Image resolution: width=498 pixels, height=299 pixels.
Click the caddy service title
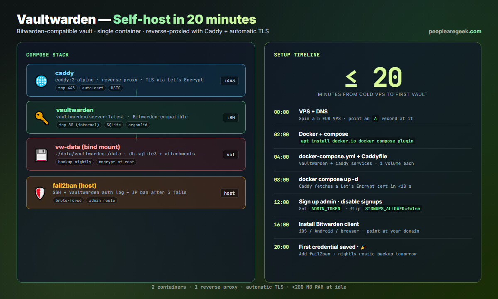click(x=64, y=73)
